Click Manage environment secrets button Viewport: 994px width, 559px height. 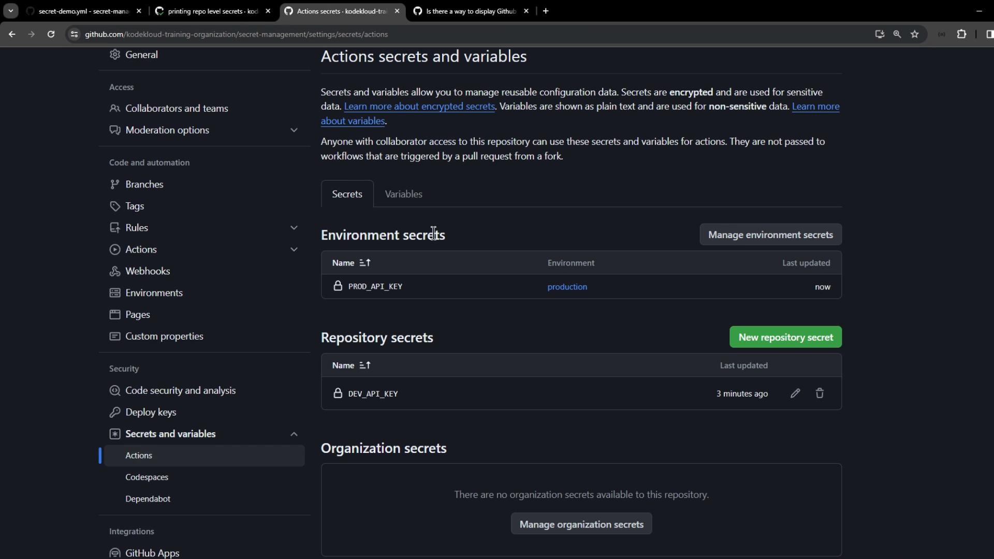pos(770,235)
